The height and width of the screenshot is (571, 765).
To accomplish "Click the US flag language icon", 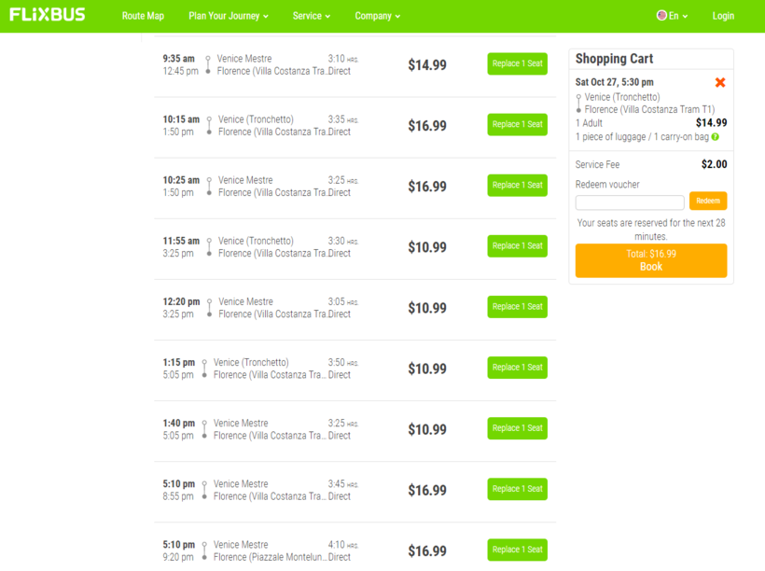I will [x=661, y=16].
